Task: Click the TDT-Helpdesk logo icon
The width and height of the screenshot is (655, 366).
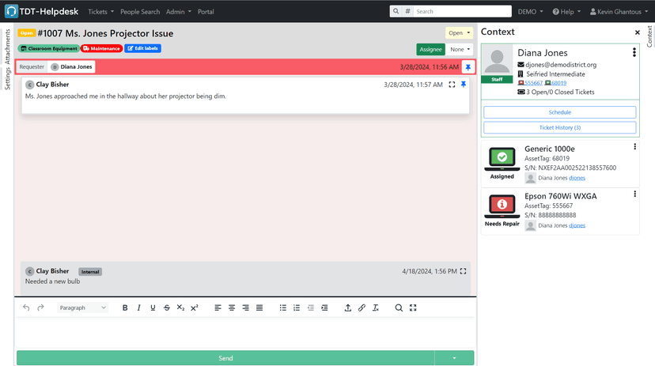Action: point(11,11)
